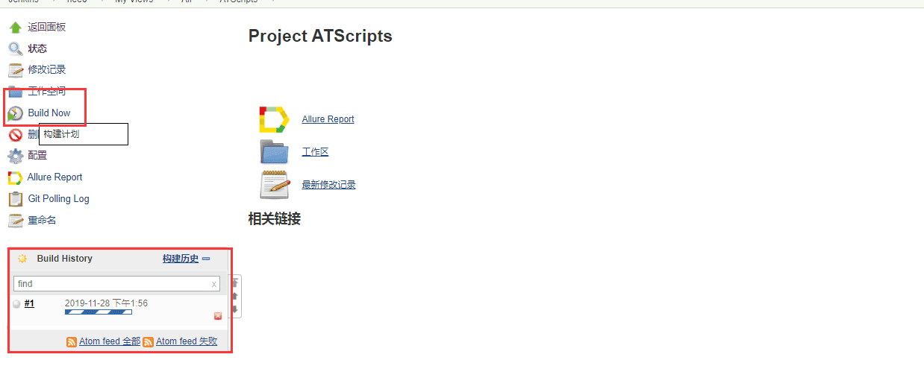Click the 重命名 rename icon
This screenshot has width=924, height=366.
15,221
